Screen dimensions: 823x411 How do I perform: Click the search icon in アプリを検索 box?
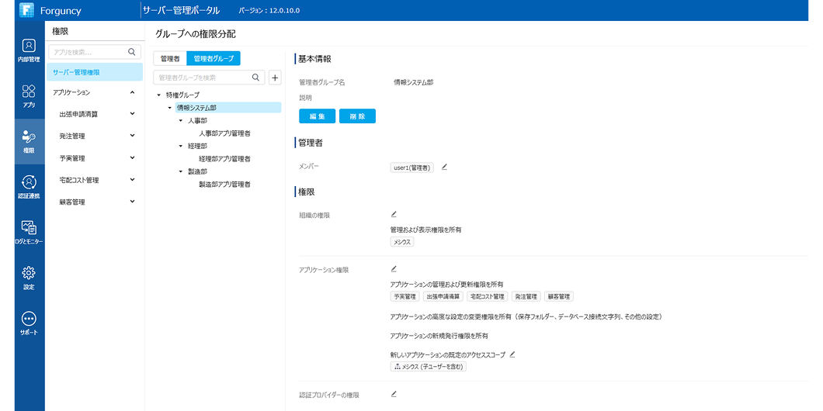[132, 52]
